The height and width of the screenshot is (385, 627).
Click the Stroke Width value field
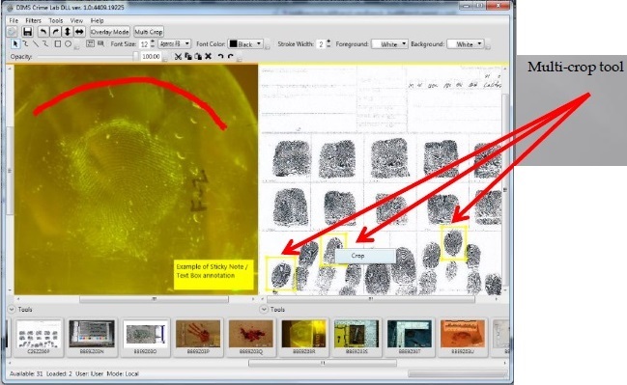[x=321, y=44]
